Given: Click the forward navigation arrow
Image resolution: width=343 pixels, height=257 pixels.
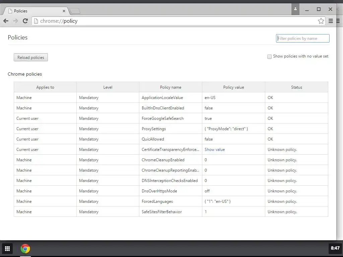Looking at the screenshot, I should pos(15,21).
